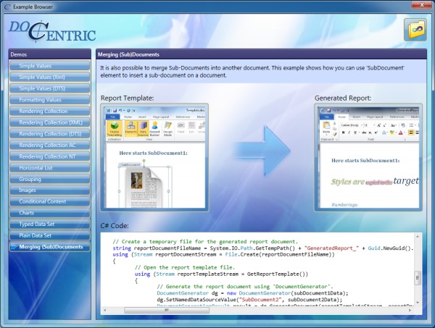Open the Generated Report preview thumbnail

tap(368, 158)
